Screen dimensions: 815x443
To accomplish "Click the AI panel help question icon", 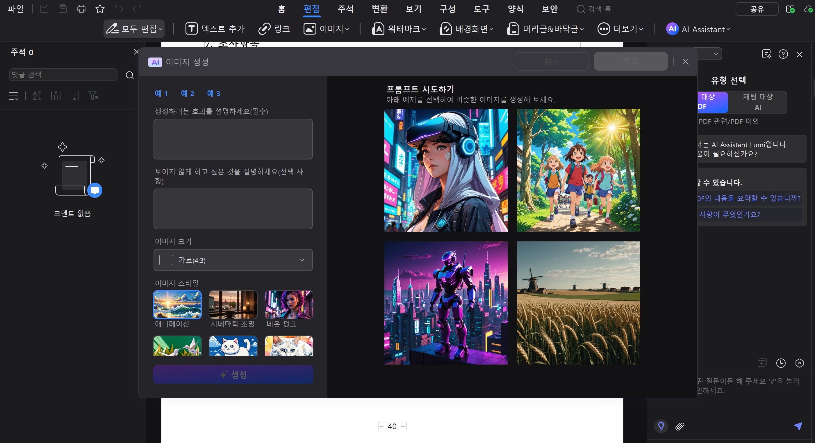I will tap(783, 54).
